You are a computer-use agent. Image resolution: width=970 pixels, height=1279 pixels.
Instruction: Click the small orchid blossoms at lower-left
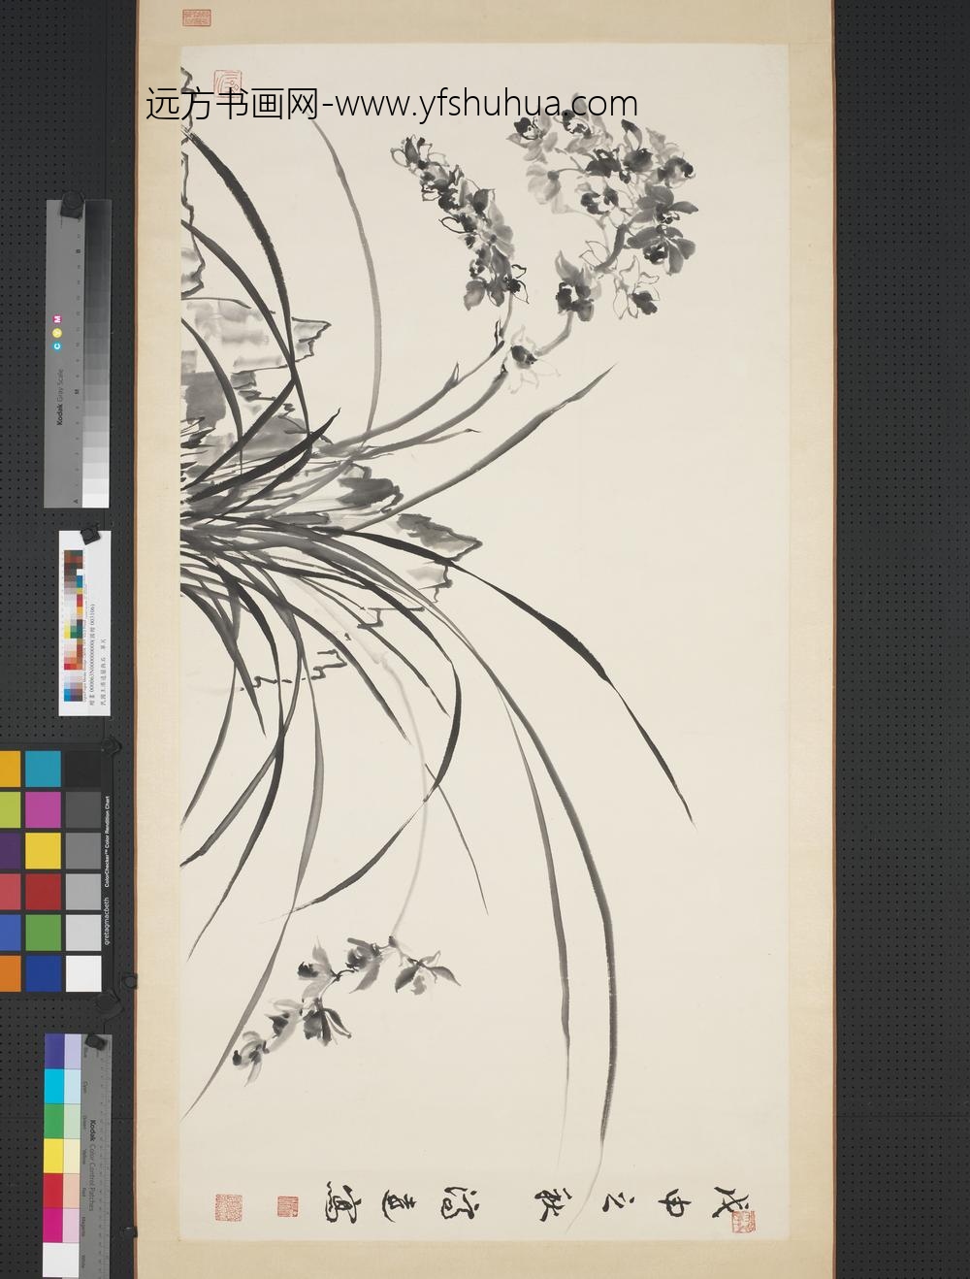coord(320,1000)
